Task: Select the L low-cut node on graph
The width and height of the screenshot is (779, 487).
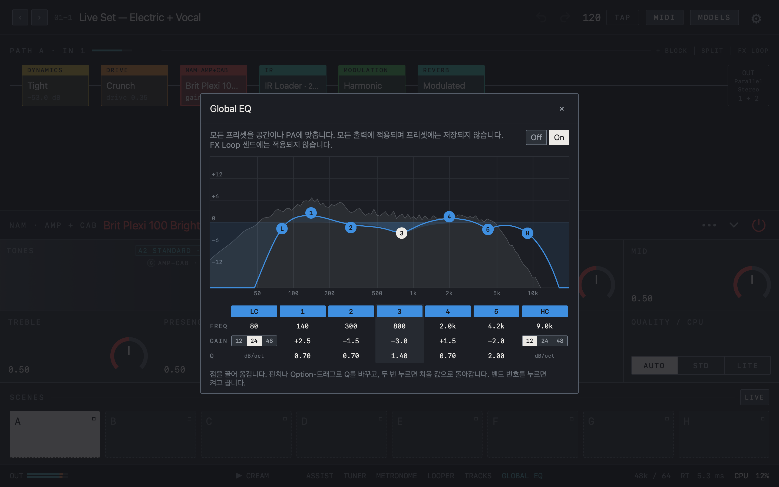Action: click(282, 229)
